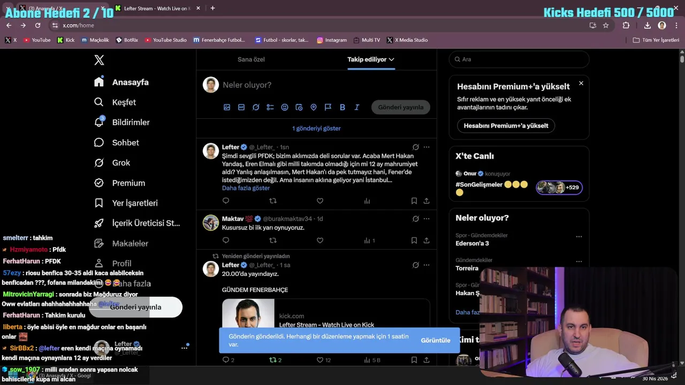Click Gönderi yayınla button in composer

(x=401, y=107)
